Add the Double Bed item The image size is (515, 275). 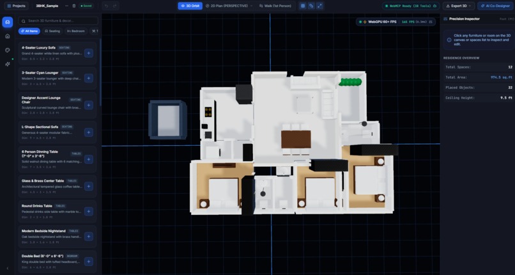click(88, 262)
